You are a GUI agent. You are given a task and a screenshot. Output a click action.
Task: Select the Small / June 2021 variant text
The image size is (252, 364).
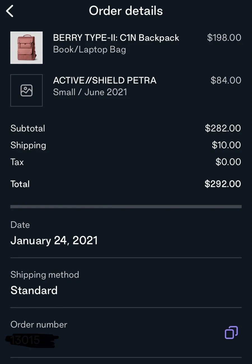pyautogui.click(x=90, y=92)
